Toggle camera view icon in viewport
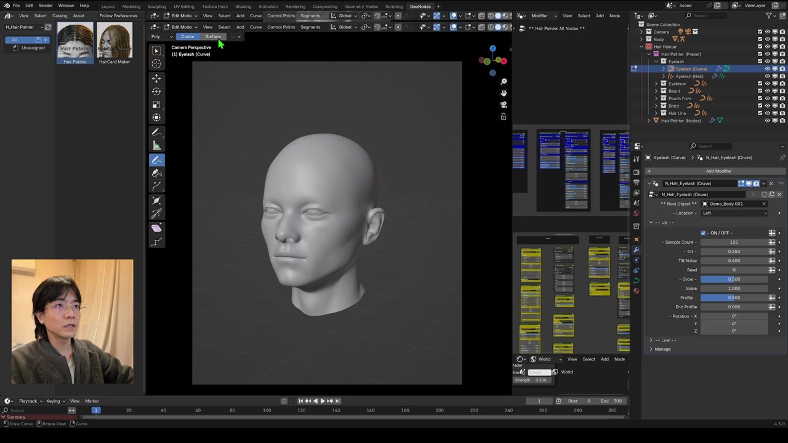The image size is (788, 443). [504, 105]
